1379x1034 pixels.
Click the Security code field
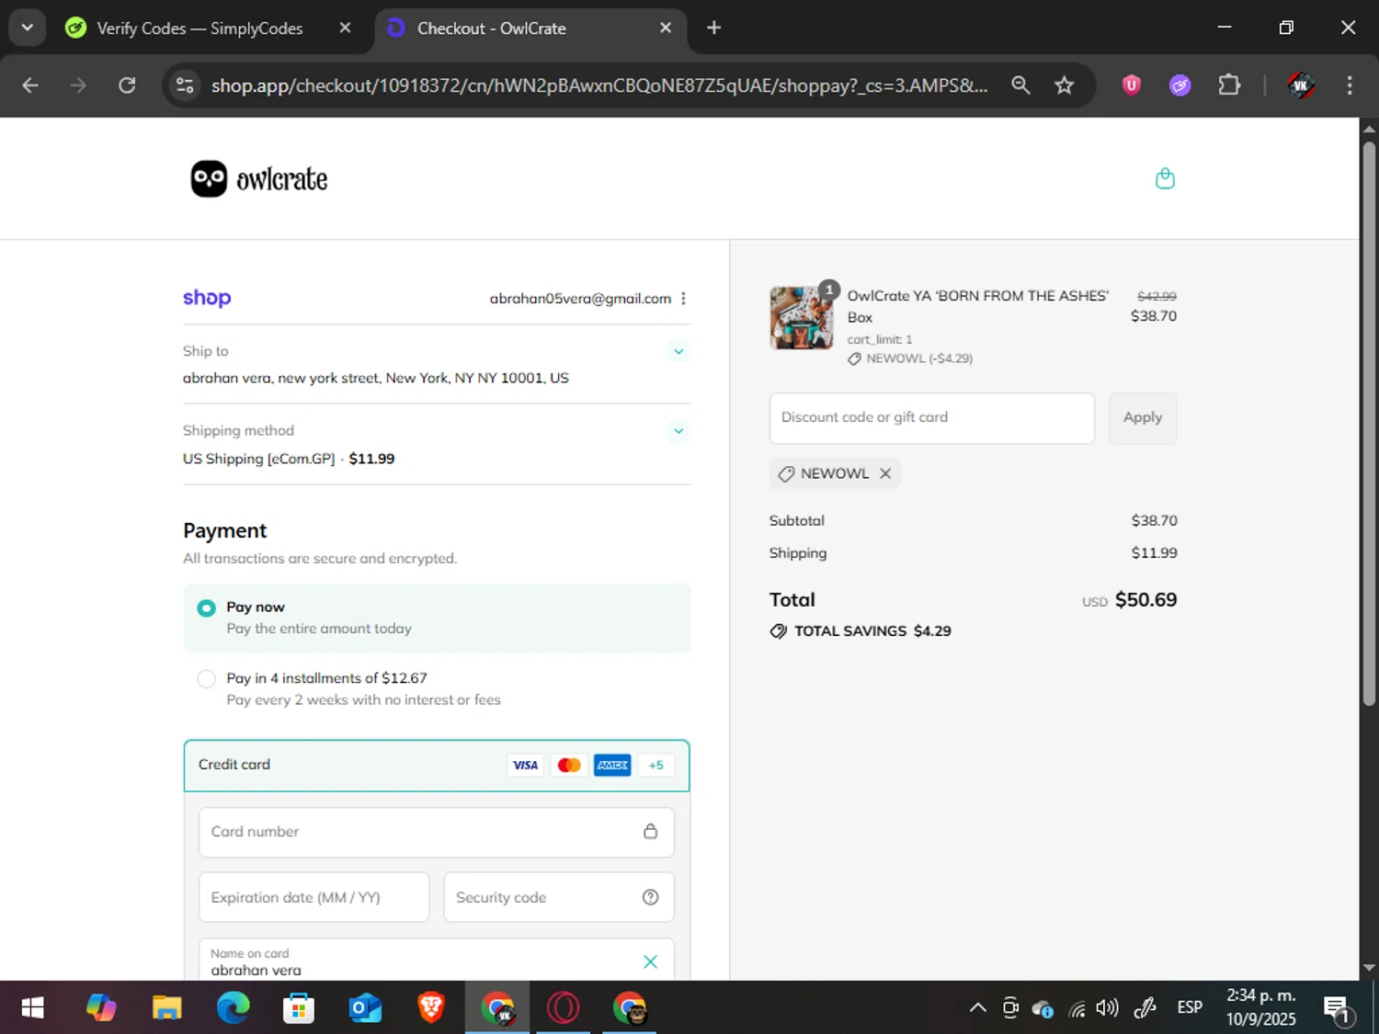559,897
